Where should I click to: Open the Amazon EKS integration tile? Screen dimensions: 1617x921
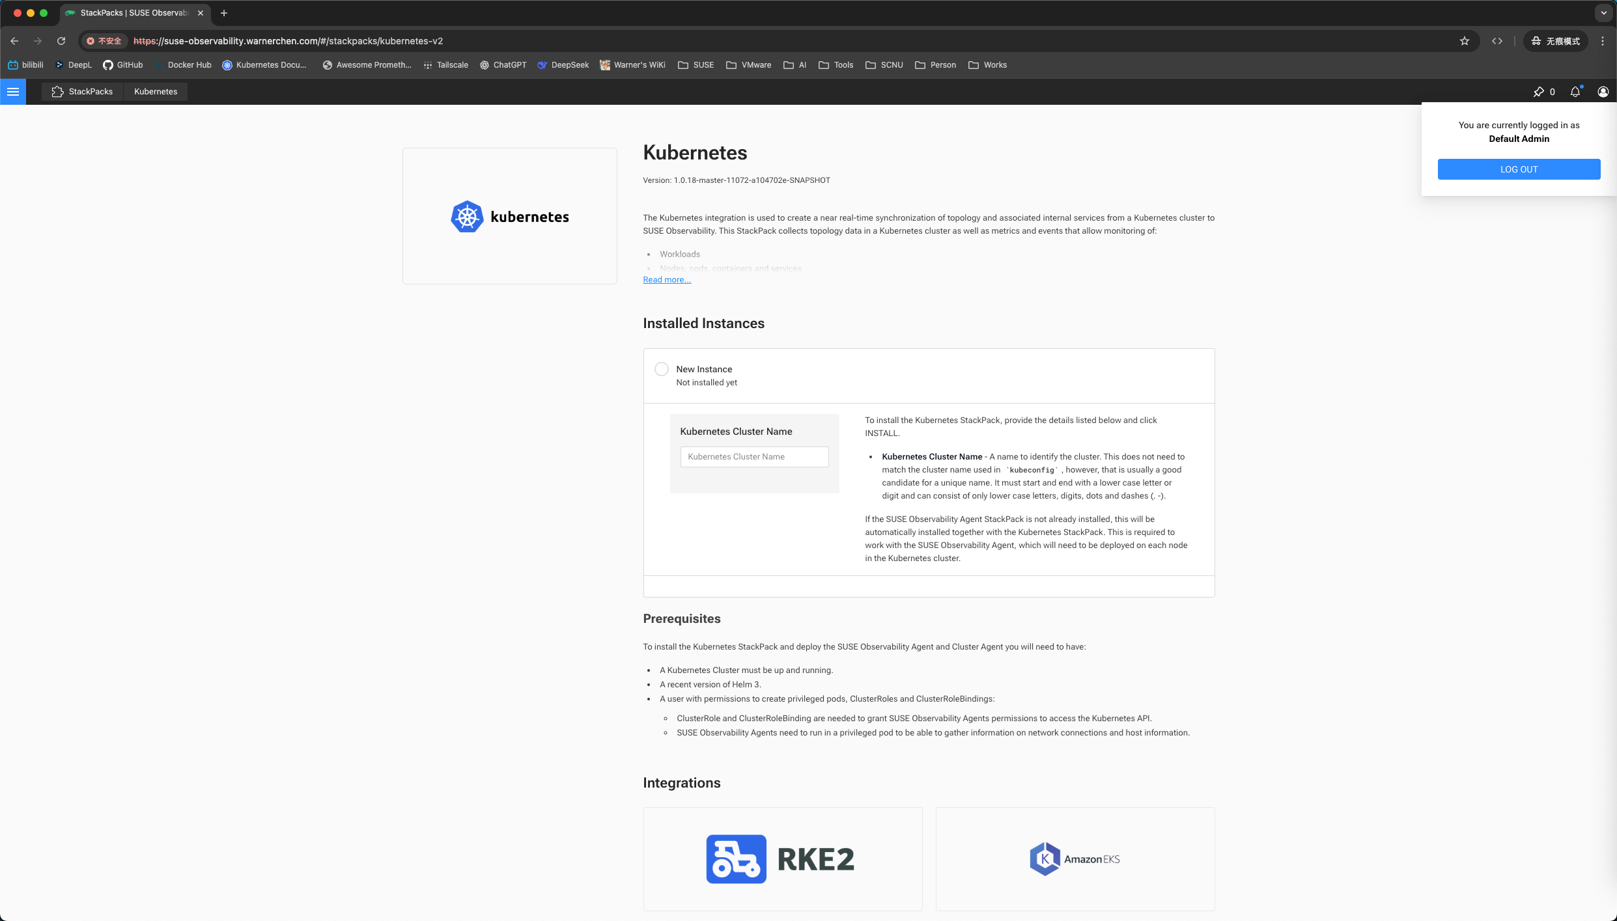click(1075, 859)
